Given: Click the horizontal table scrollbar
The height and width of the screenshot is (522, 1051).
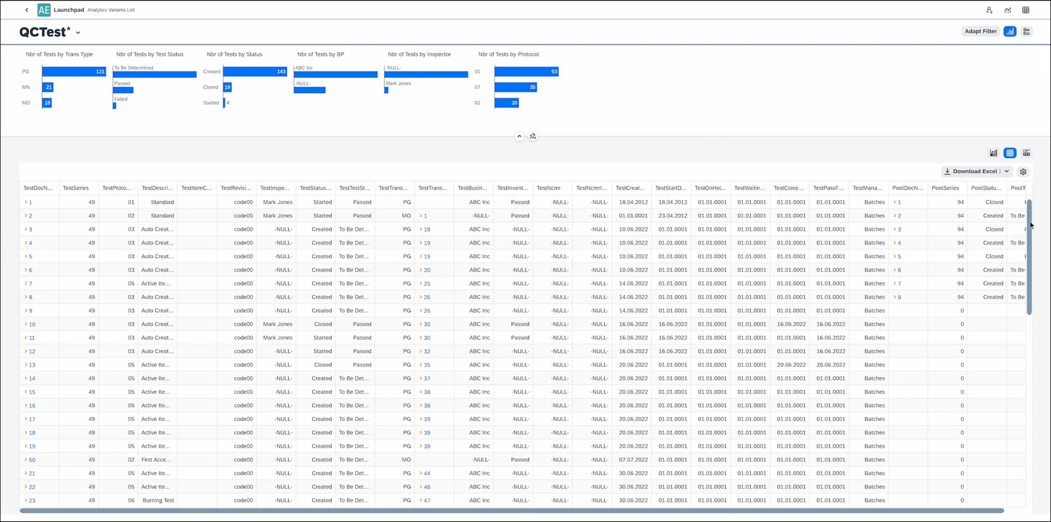Looking at the screenshot, I should [x=512, y=510].
